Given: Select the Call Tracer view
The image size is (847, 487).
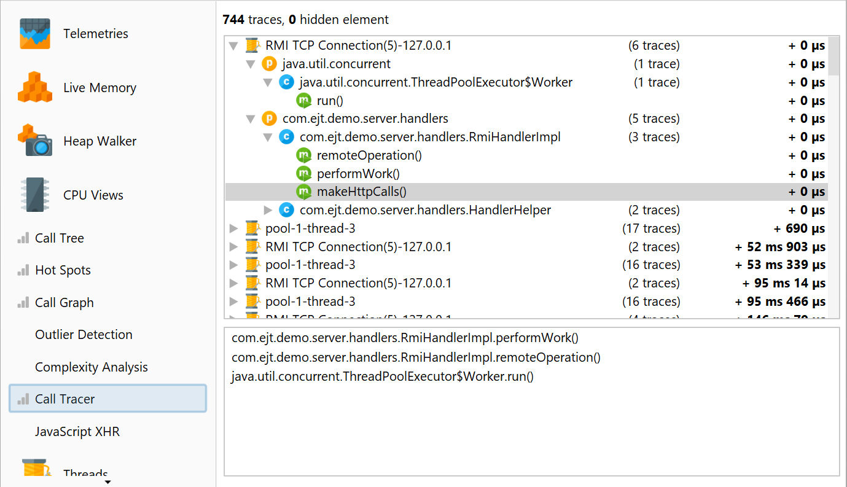Looking at the screenshot, I should pos(107,399).
